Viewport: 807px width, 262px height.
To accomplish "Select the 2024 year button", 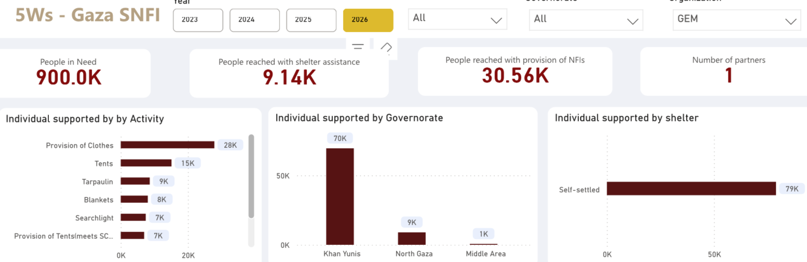I will [x=254, y=20].
